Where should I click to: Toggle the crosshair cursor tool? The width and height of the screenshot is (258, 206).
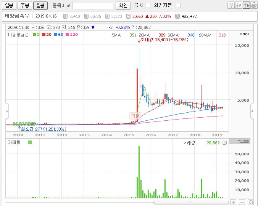tap(246, 5)
